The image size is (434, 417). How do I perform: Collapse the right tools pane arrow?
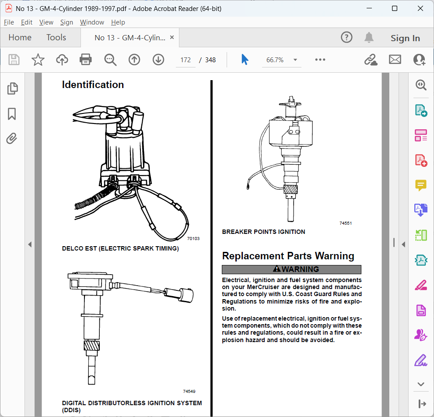[403, 244]
